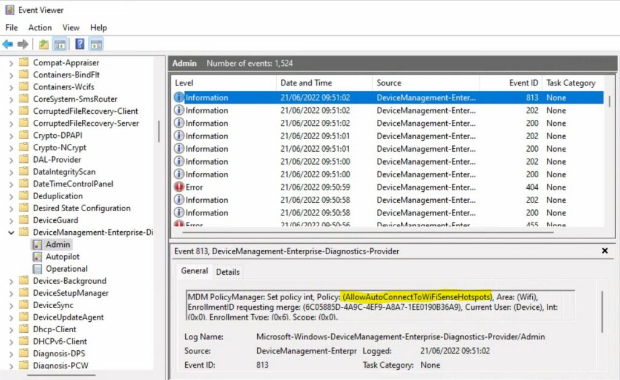The image size is (620, 380).
Task: Click the event list vertical scrollbar
Action: pyautogui.click(x=609, y=100)
